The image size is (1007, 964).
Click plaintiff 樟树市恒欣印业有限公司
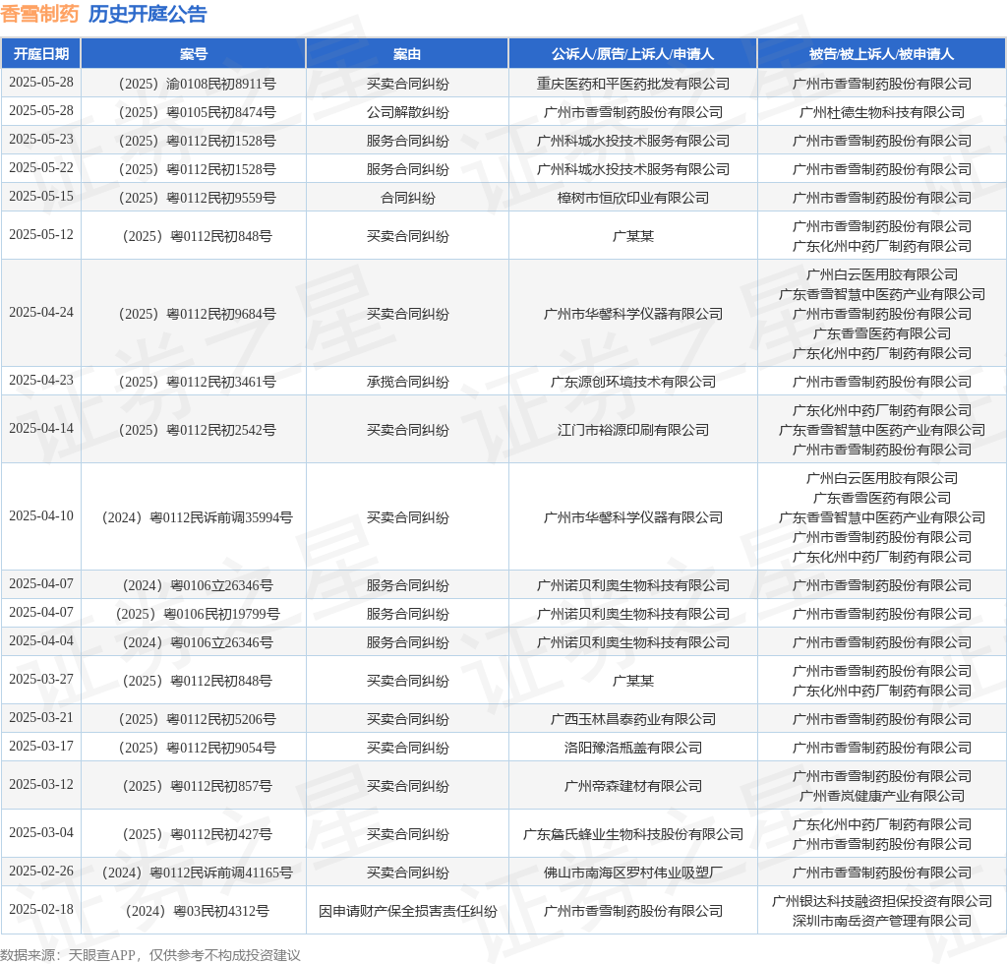point(633,198)
